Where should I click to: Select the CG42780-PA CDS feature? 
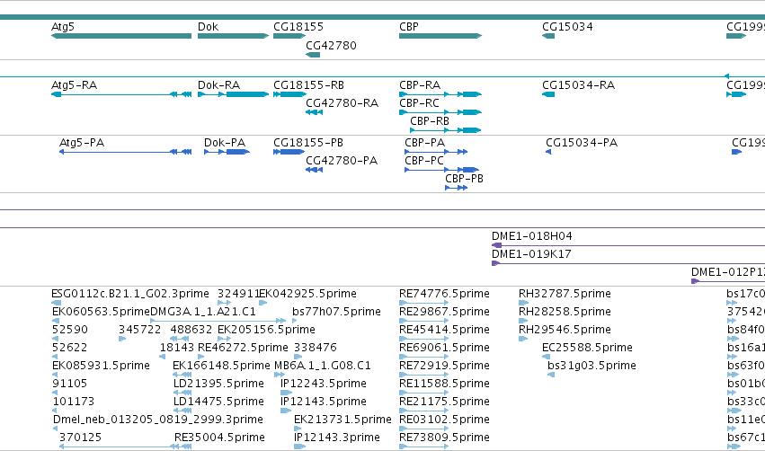[315, 170]
